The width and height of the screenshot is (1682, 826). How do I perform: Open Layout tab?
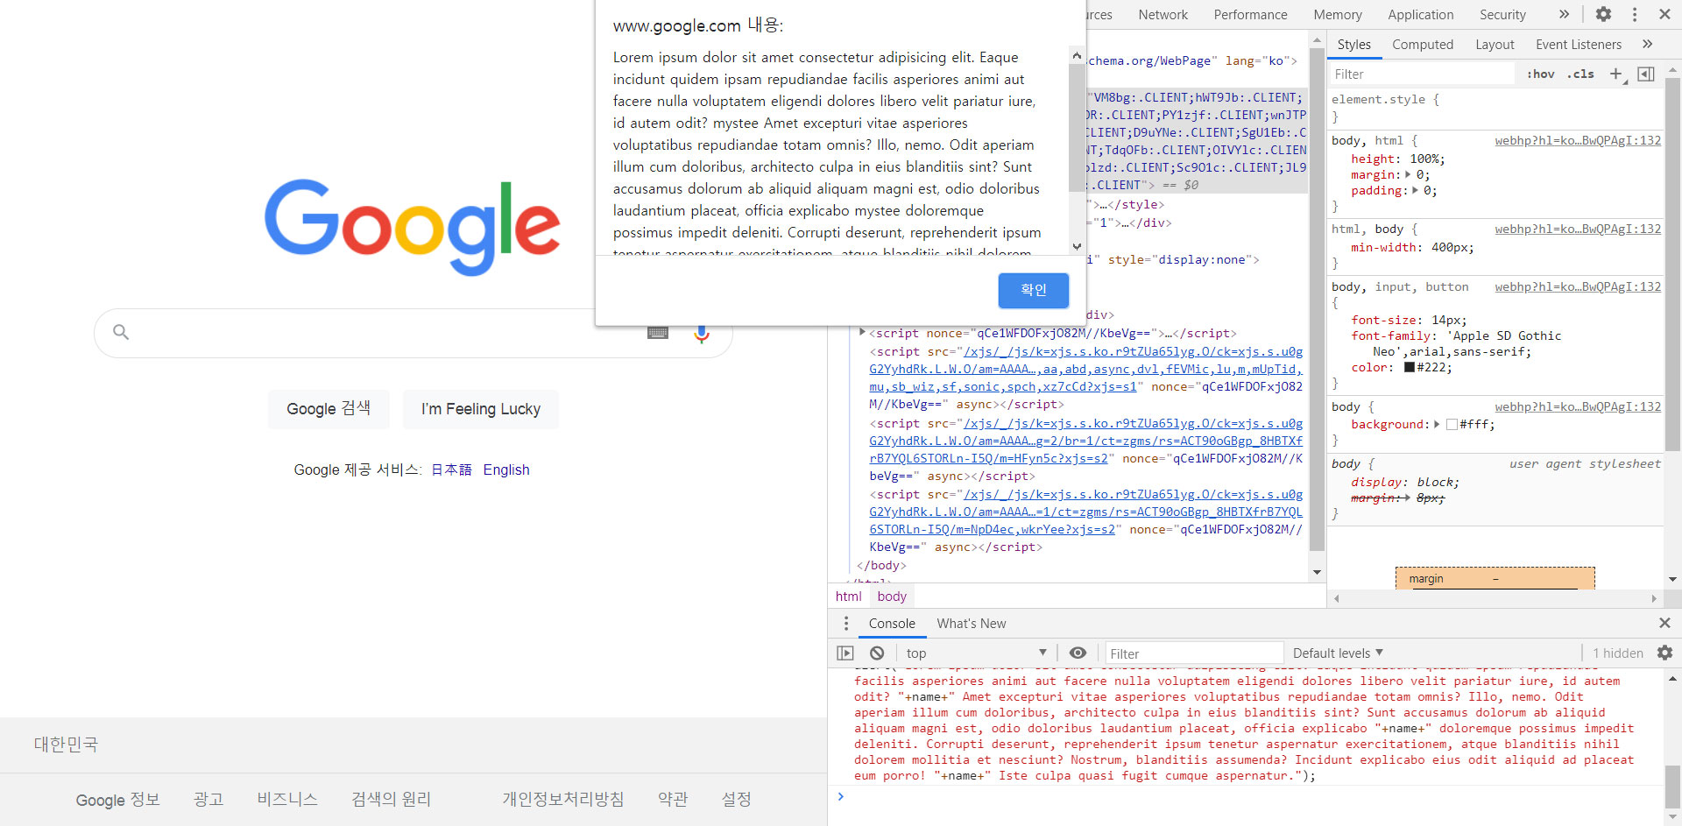1494,45
